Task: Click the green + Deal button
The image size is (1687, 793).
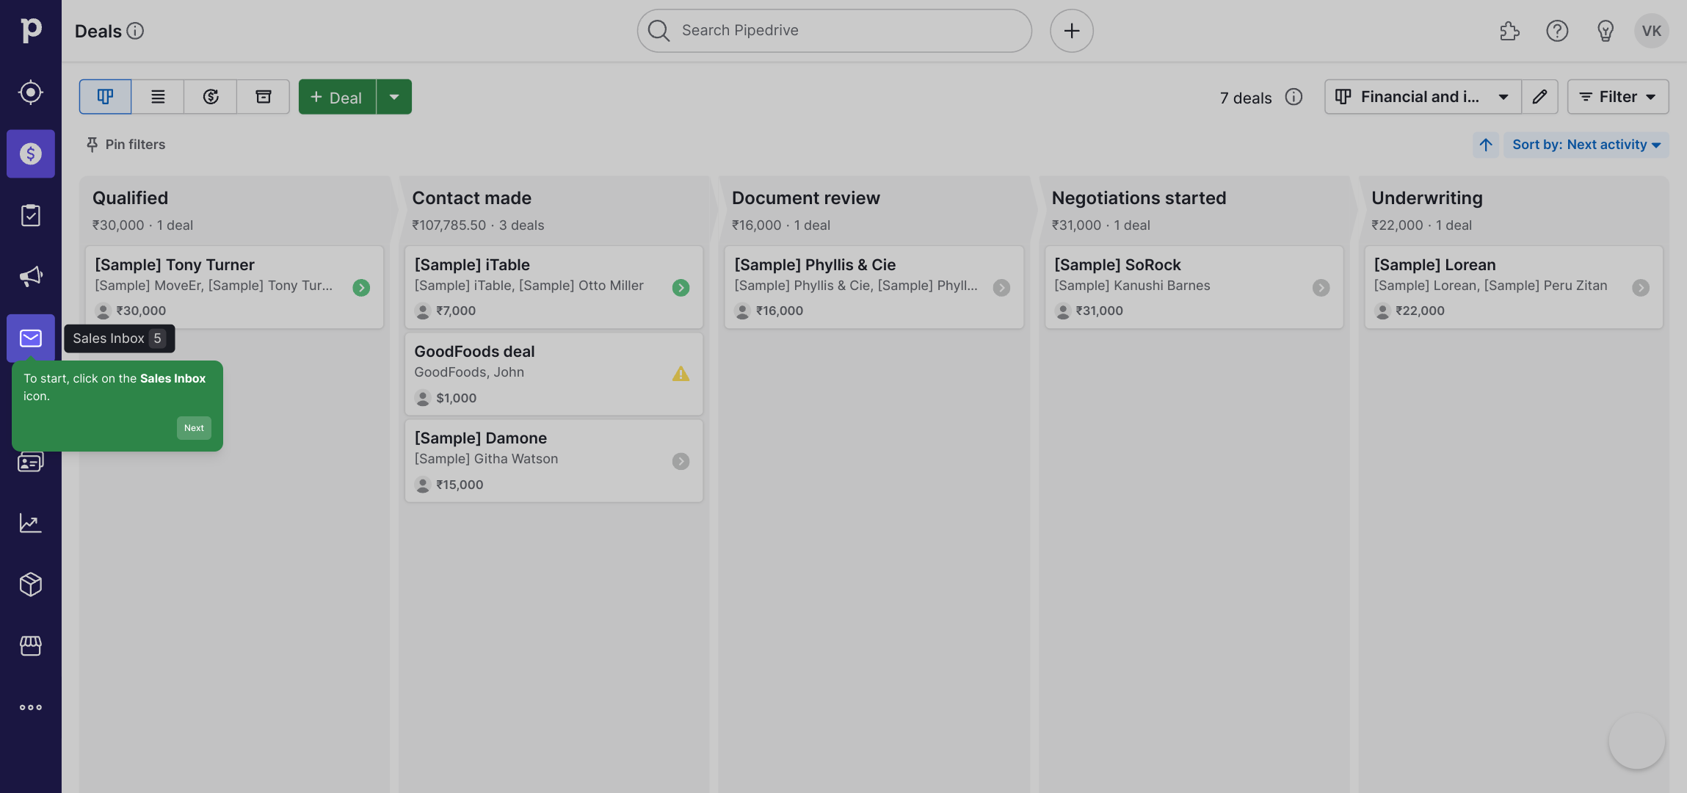Action: pyautogui.click(x=337, y=97)
